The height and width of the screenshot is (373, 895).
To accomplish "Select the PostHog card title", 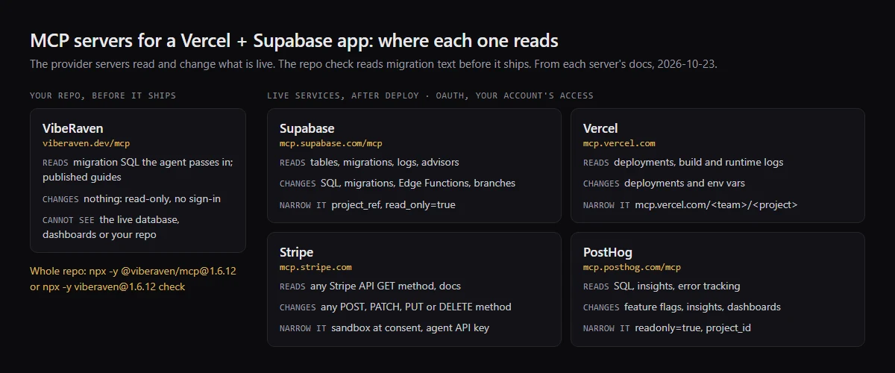I will tap(608, 252).
